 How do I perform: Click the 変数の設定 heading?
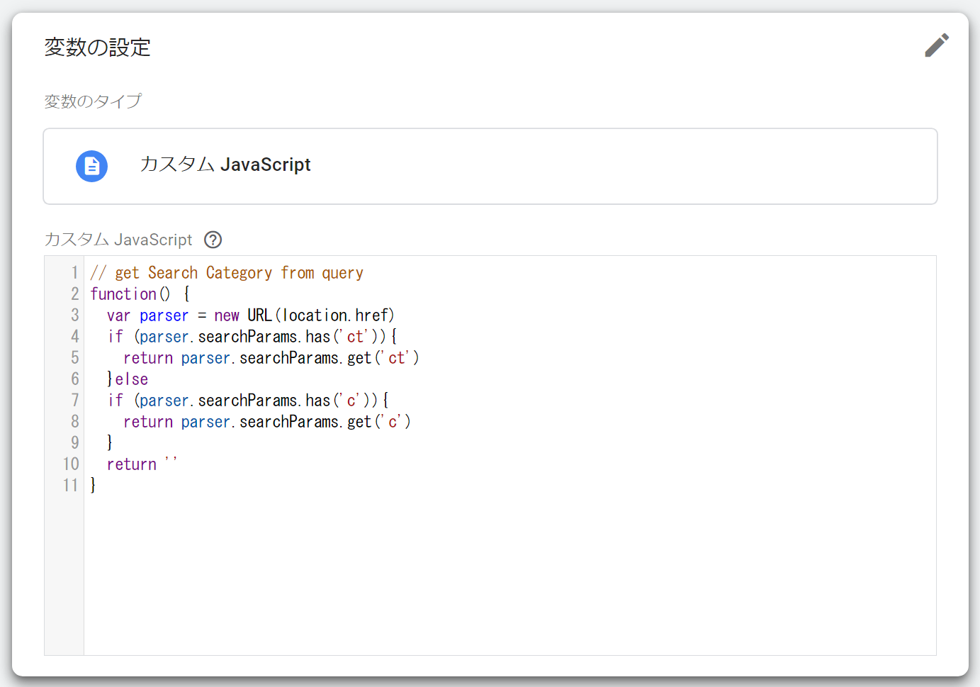pos(98,48)
